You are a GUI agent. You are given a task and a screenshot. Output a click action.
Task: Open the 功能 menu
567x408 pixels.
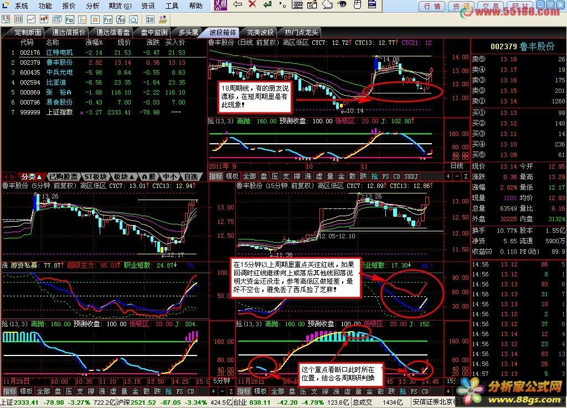[x=45, y=6]
